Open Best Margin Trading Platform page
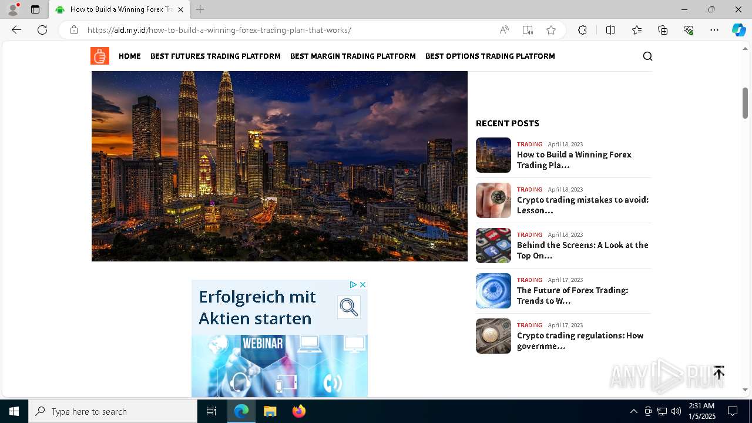Image resolution: width=752 pixels, height=423 pixels. click(353, 56)
